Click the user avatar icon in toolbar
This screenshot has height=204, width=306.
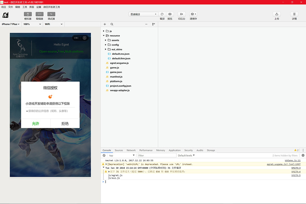[5, 15]
